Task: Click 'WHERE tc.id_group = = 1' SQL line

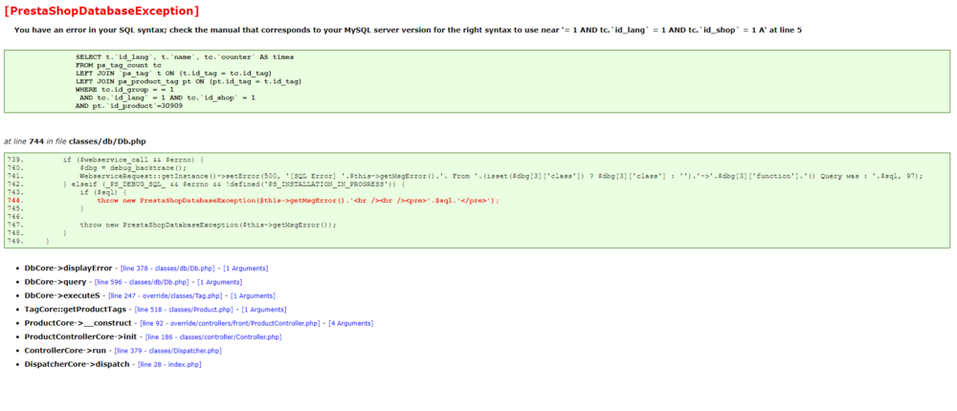Action: (x=125, y=89)
